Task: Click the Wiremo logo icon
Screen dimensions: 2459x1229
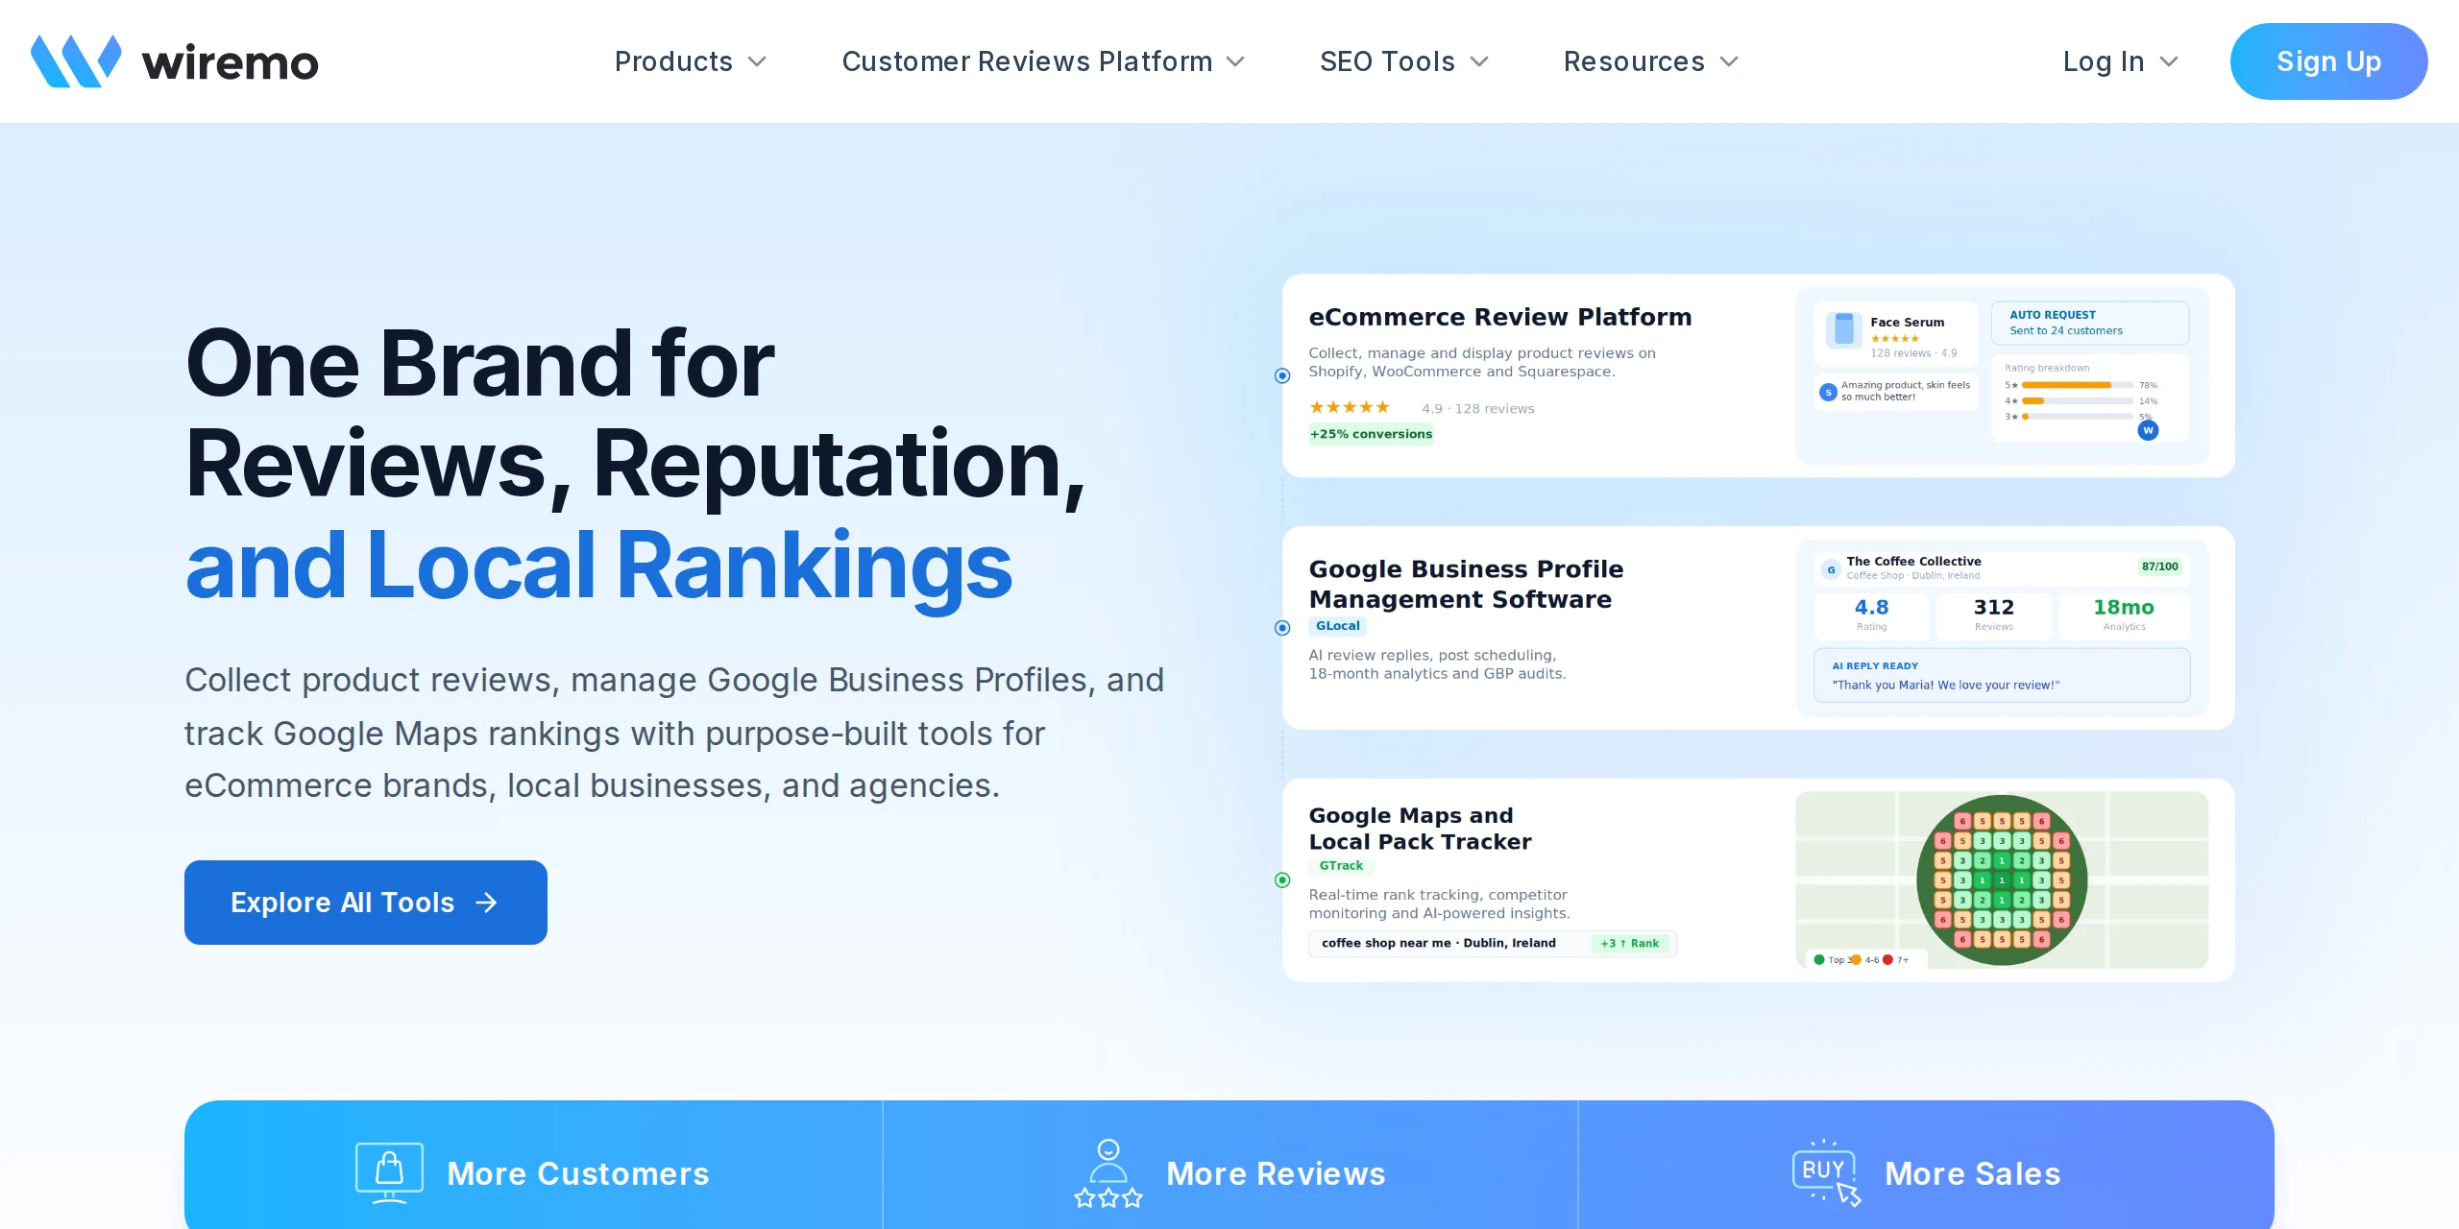Action: tap(76, 61)
